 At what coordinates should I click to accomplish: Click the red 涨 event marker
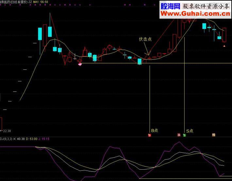click(179, 135)
